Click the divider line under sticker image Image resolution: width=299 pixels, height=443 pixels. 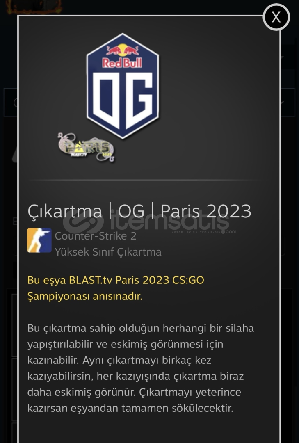click(143, 180)
